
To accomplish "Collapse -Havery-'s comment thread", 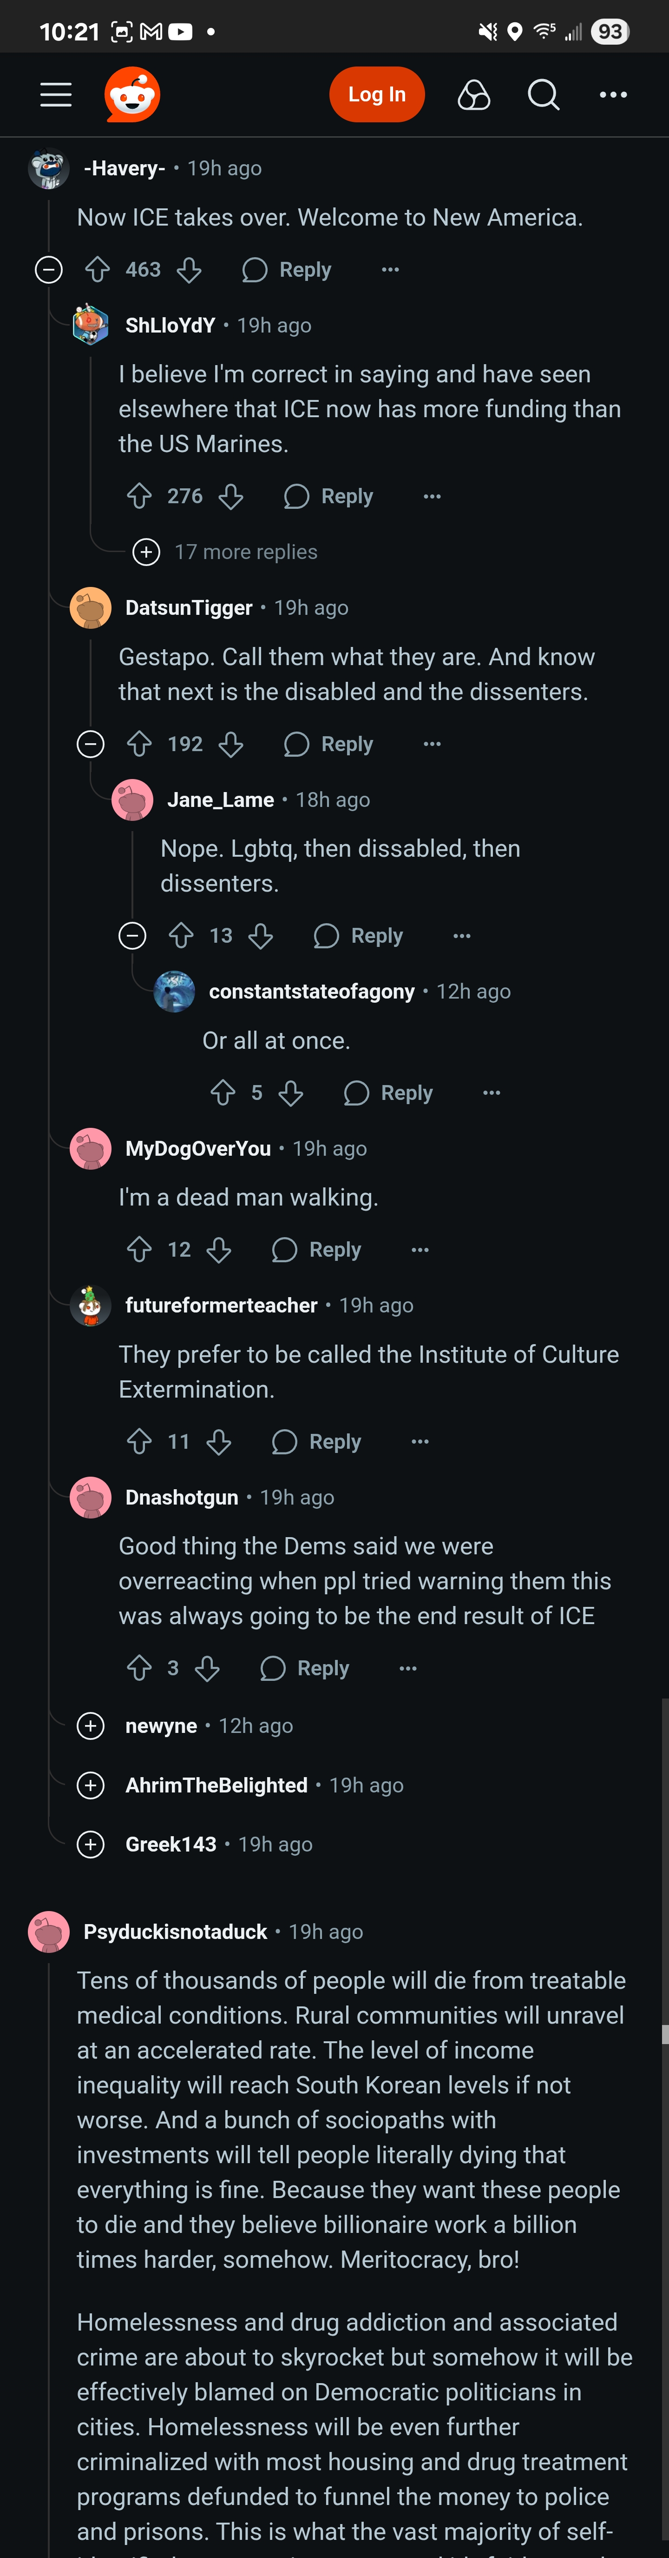I will coord(49,269).
